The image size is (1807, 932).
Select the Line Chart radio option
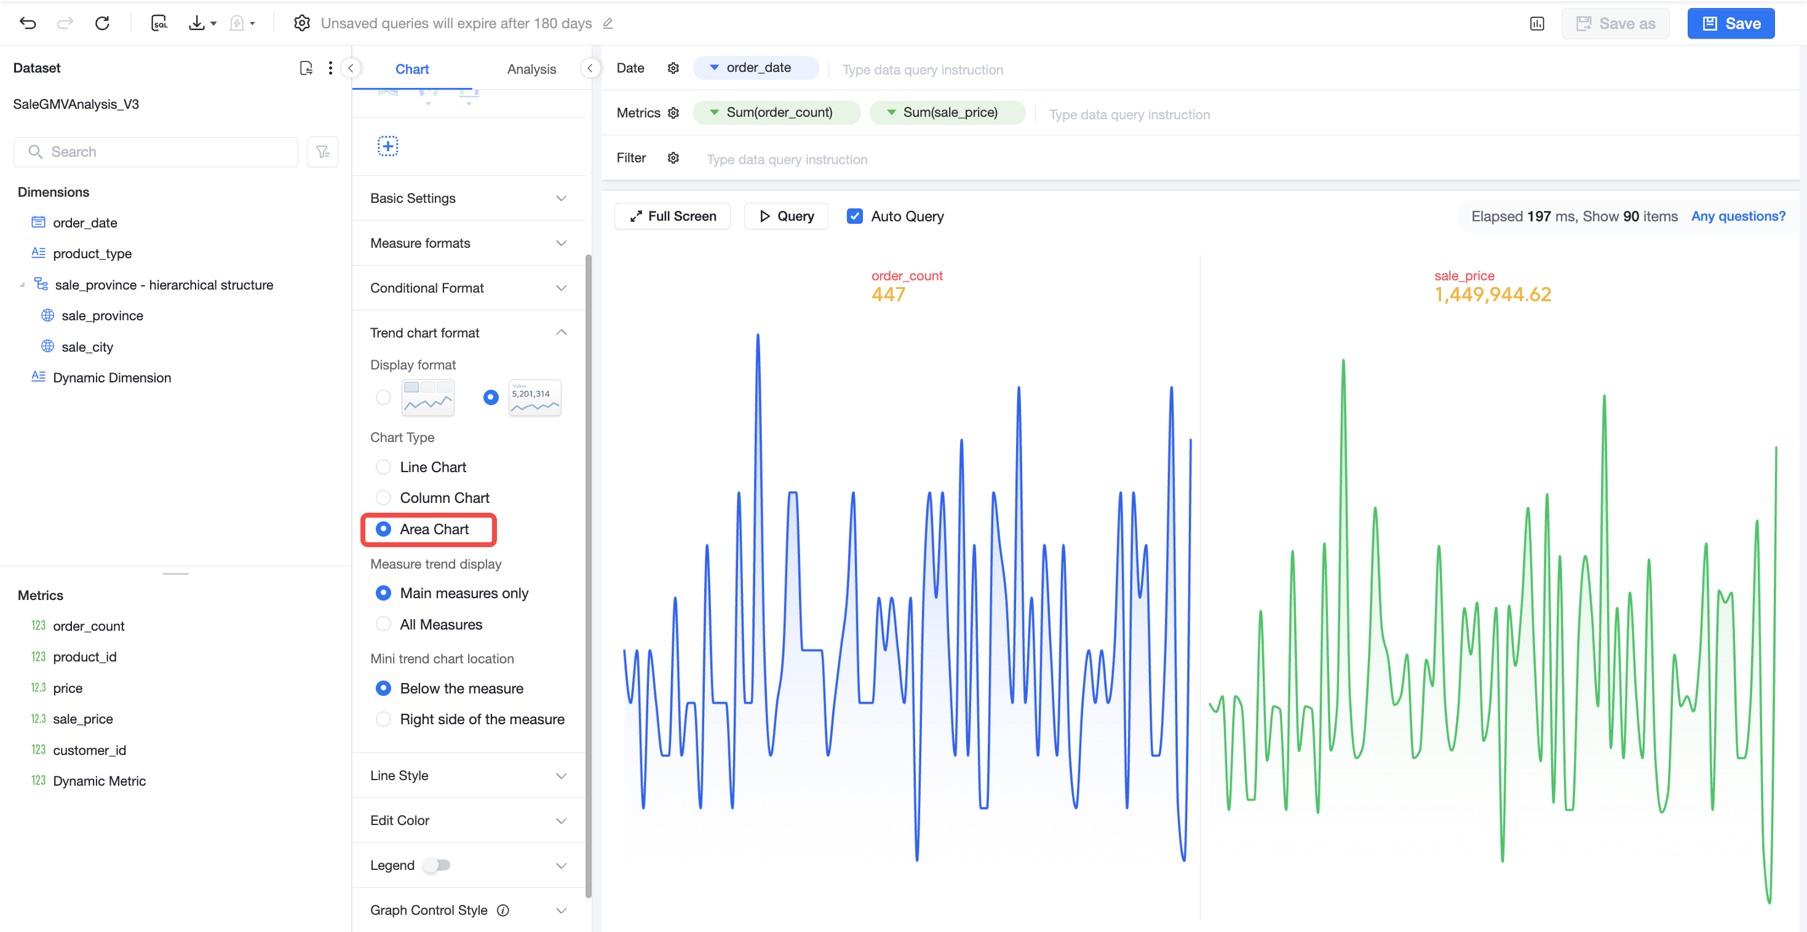(383, 467)
